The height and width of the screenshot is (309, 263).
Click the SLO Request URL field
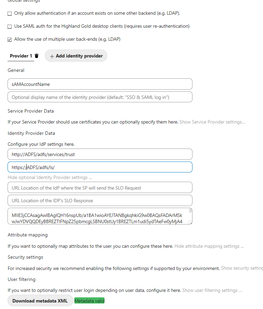pos(100,187)
